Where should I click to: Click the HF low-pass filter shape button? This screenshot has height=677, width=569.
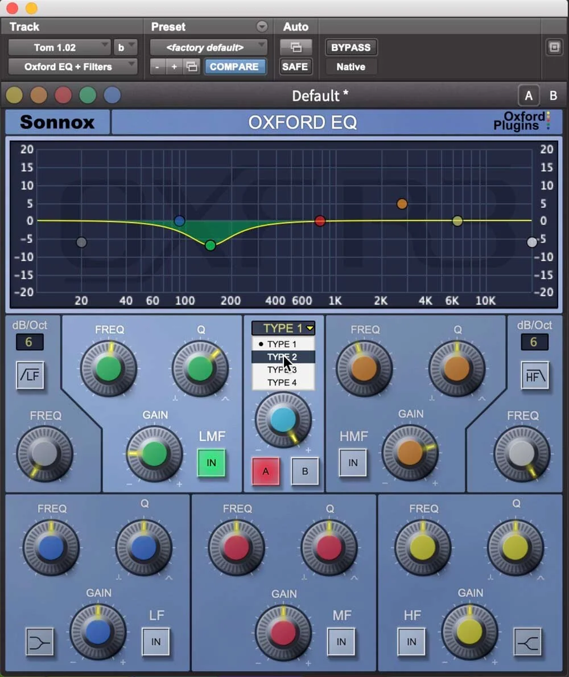pos(535,376)
